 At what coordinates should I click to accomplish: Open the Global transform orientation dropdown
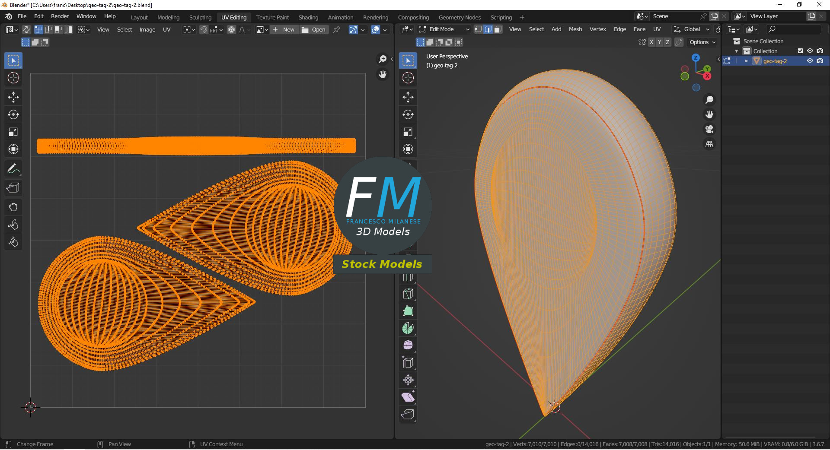coord(692,29)
